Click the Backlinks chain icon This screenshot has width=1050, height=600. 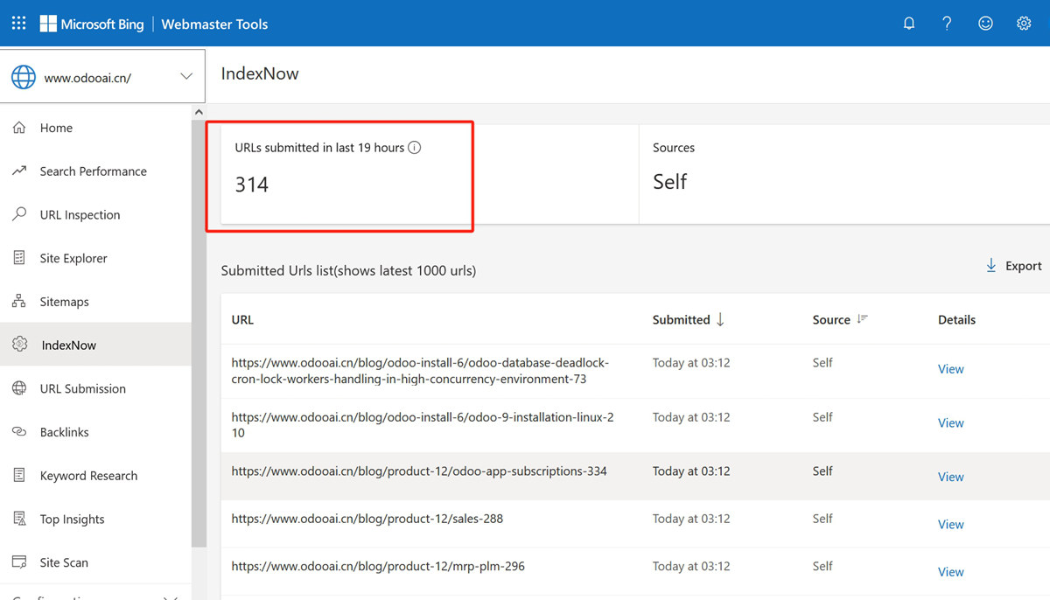pyautogui.click(x=19, y=432)
